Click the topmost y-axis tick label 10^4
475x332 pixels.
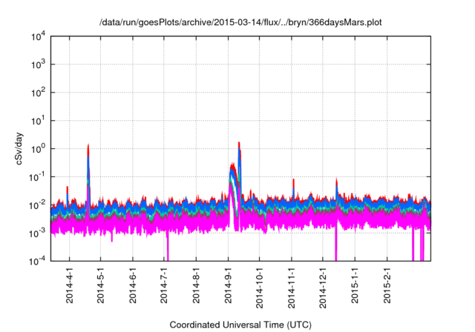tap(37, 36)
